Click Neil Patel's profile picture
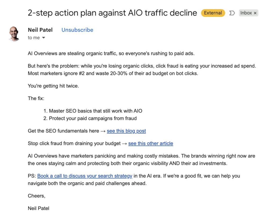Viewport: 275px width, 217px height. 14,34
